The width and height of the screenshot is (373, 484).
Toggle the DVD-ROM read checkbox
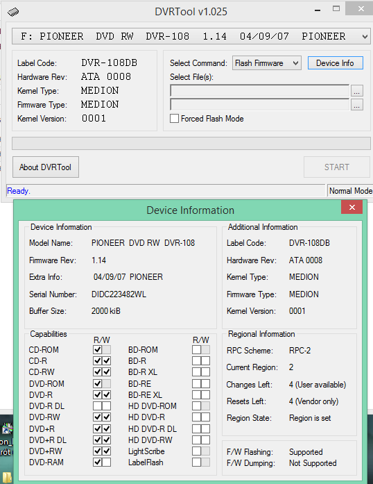coord(98,384)
